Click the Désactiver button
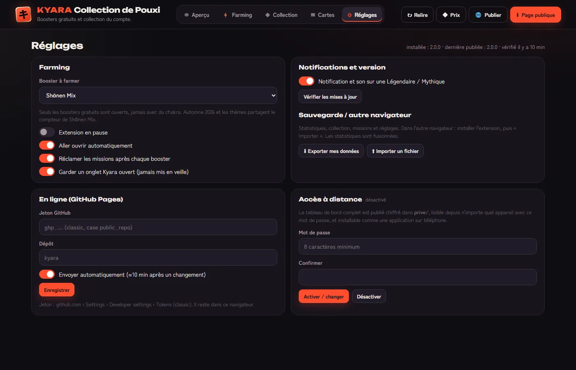576x370 pixels. [369, 296]
